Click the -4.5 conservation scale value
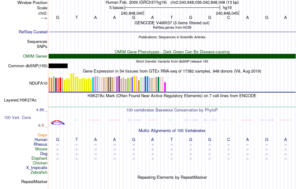This screenshot has width=296, height=189. coord(41,125)
